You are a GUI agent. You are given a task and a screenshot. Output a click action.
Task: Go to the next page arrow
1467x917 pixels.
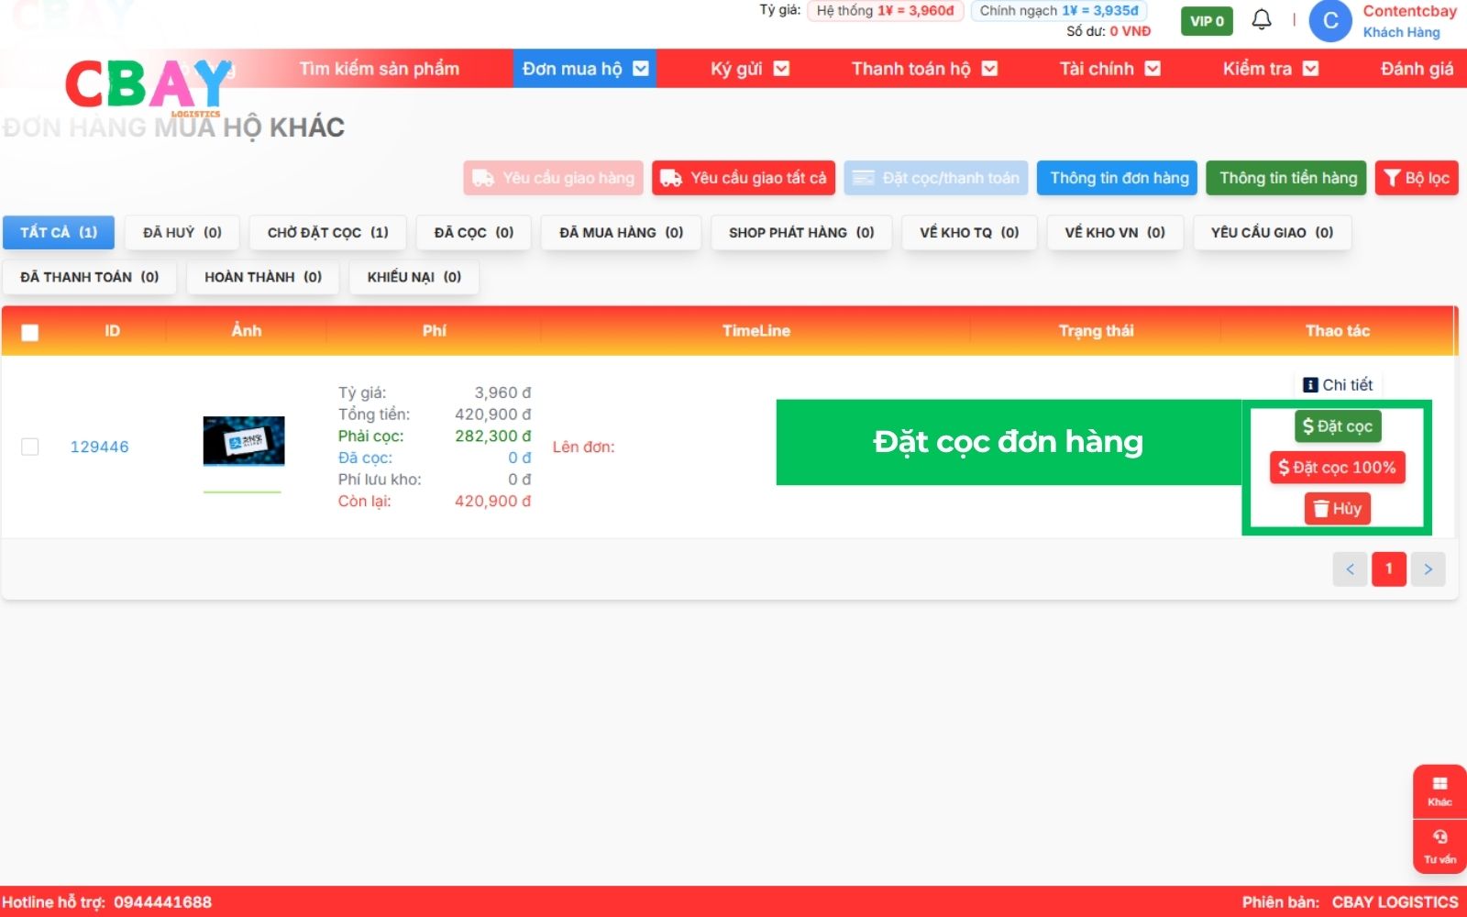[1428, 569]
